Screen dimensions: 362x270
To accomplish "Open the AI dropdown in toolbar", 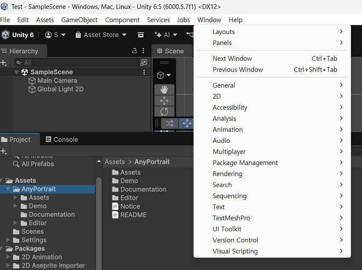I will (x=166, y=35).
